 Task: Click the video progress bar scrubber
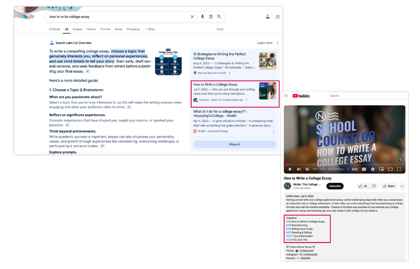pyautogui.click(x=286, y=165)
